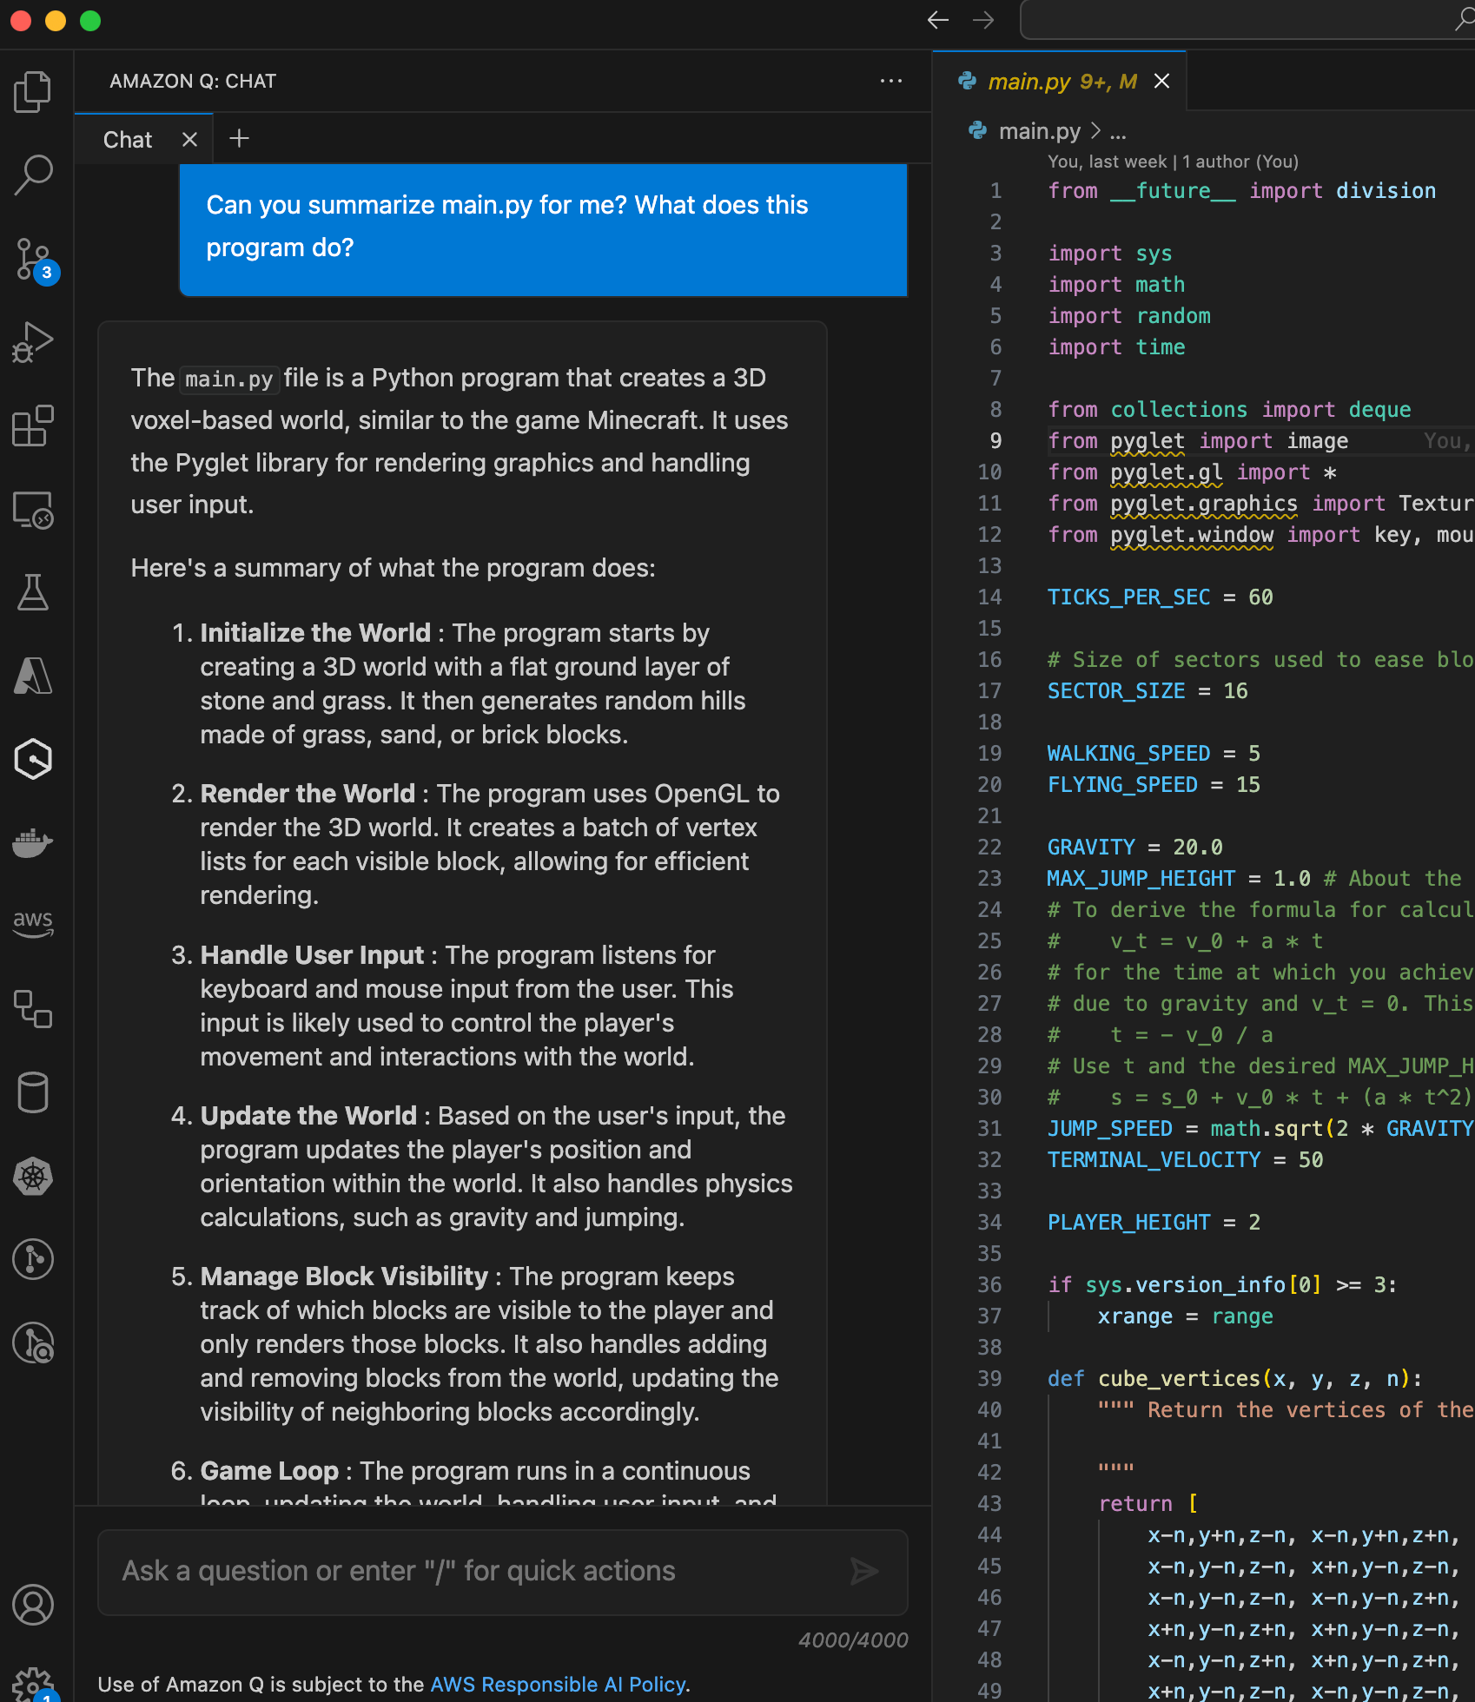Click the 'Game Loop' heading
The height and width of the screenshot is (1702, 1475).
(x=269, y=1470)
